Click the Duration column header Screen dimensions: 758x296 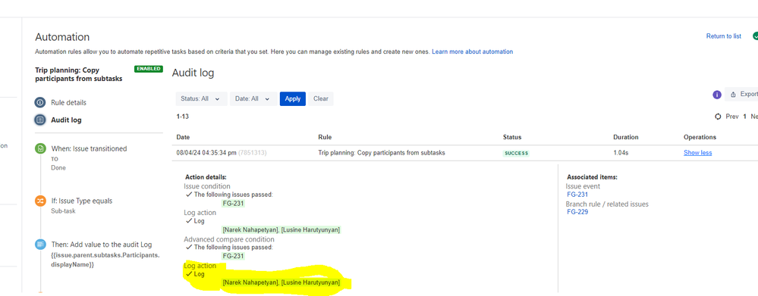[x=625, y=137]
